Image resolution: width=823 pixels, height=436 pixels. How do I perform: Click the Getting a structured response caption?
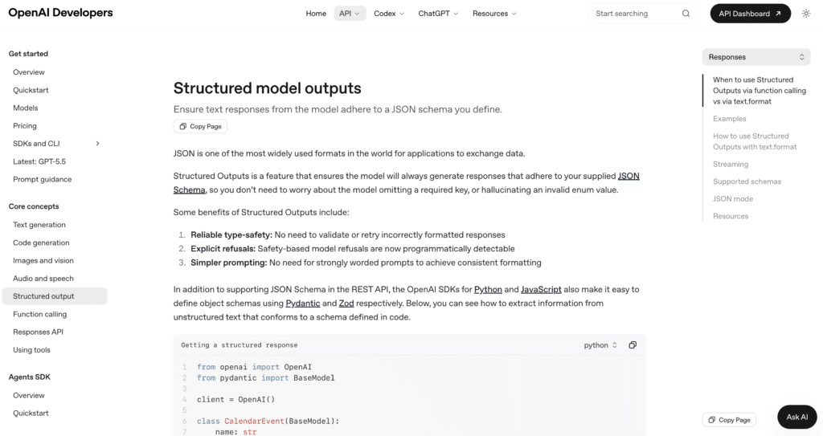coord(240,345)
